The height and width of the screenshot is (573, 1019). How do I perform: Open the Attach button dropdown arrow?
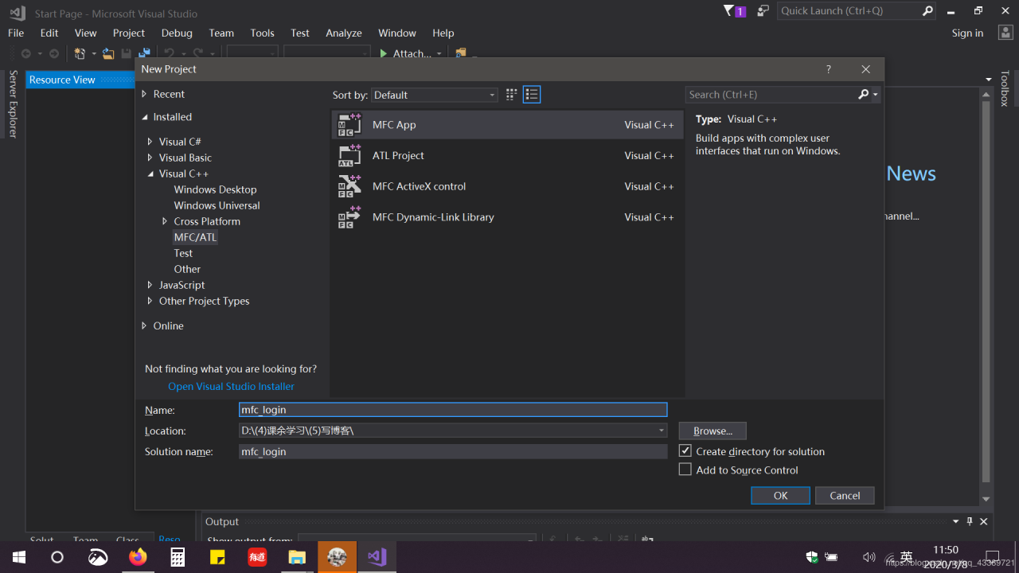pos(439,53)
